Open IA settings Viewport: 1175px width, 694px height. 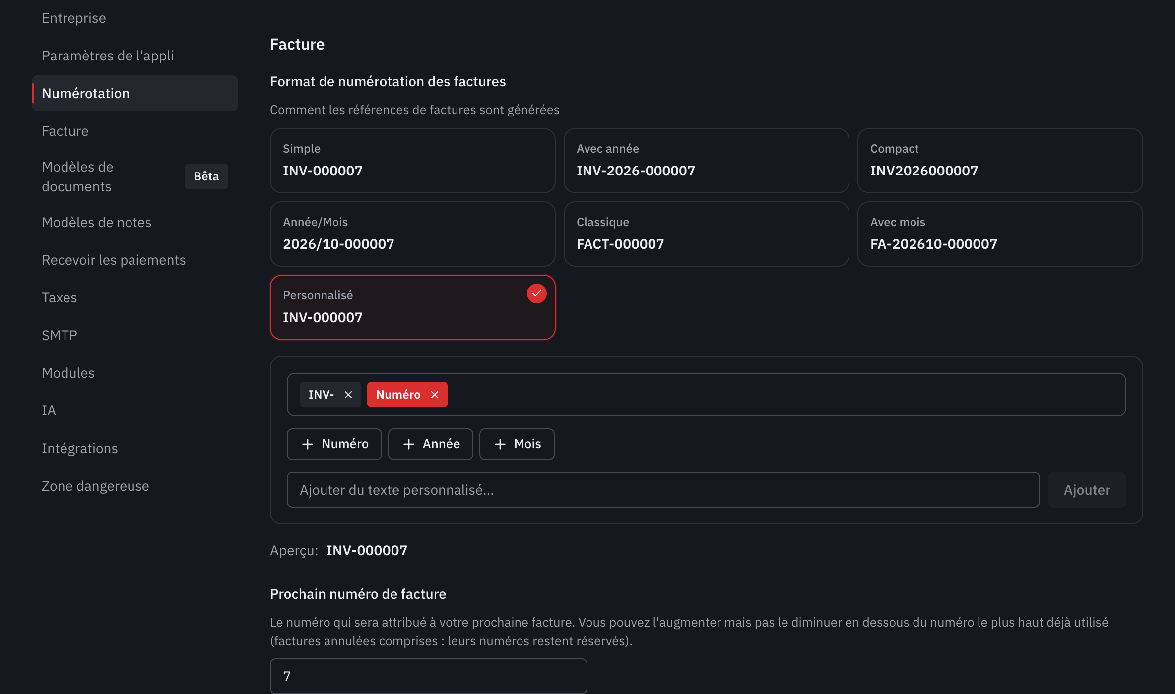[x=135, y=410]
